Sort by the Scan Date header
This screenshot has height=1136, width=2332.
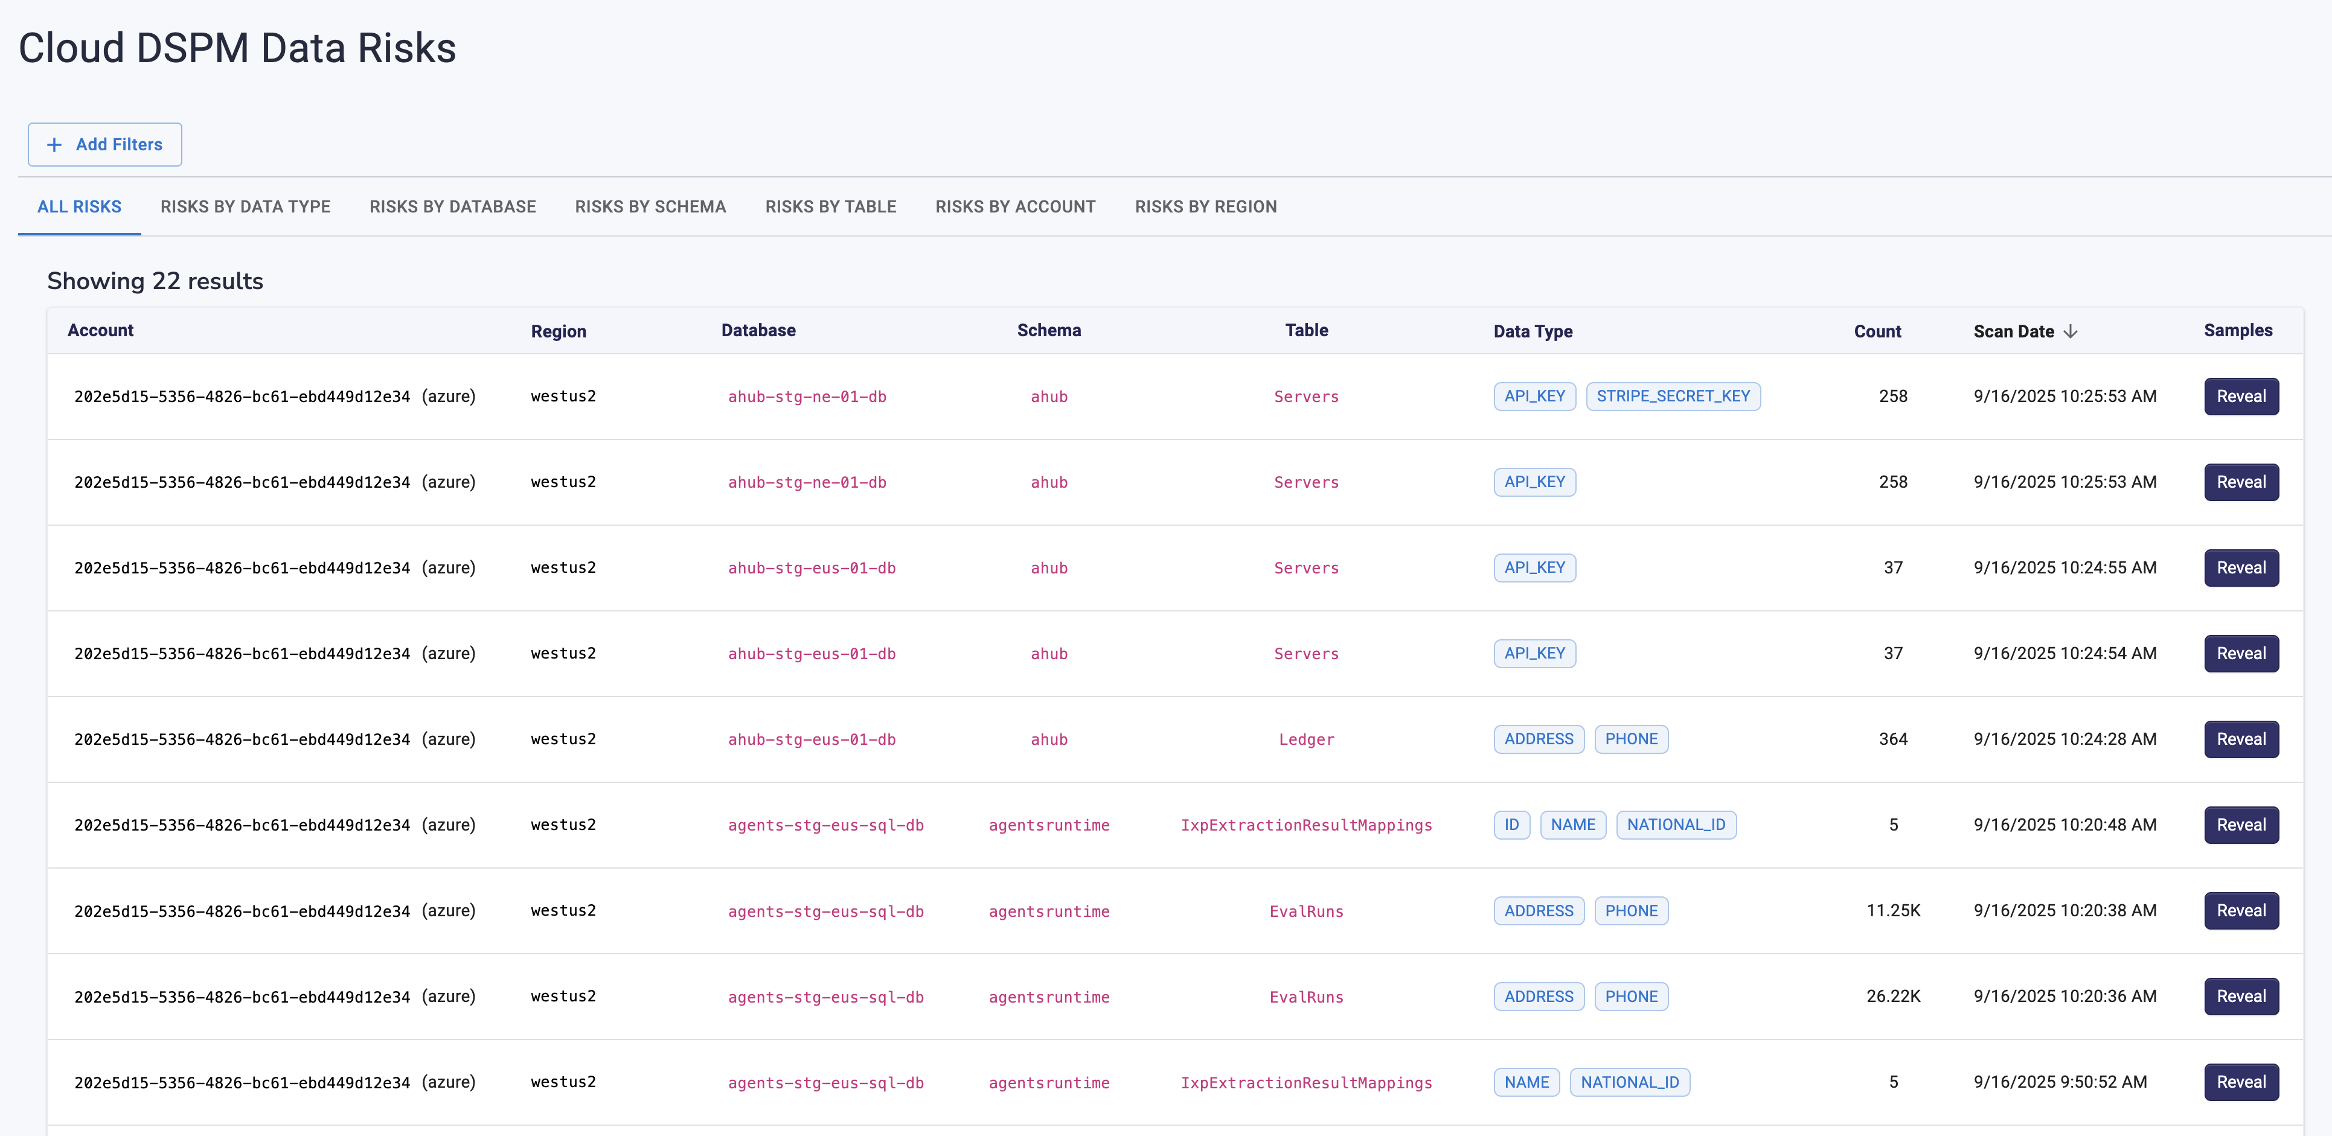point(2013,331)
